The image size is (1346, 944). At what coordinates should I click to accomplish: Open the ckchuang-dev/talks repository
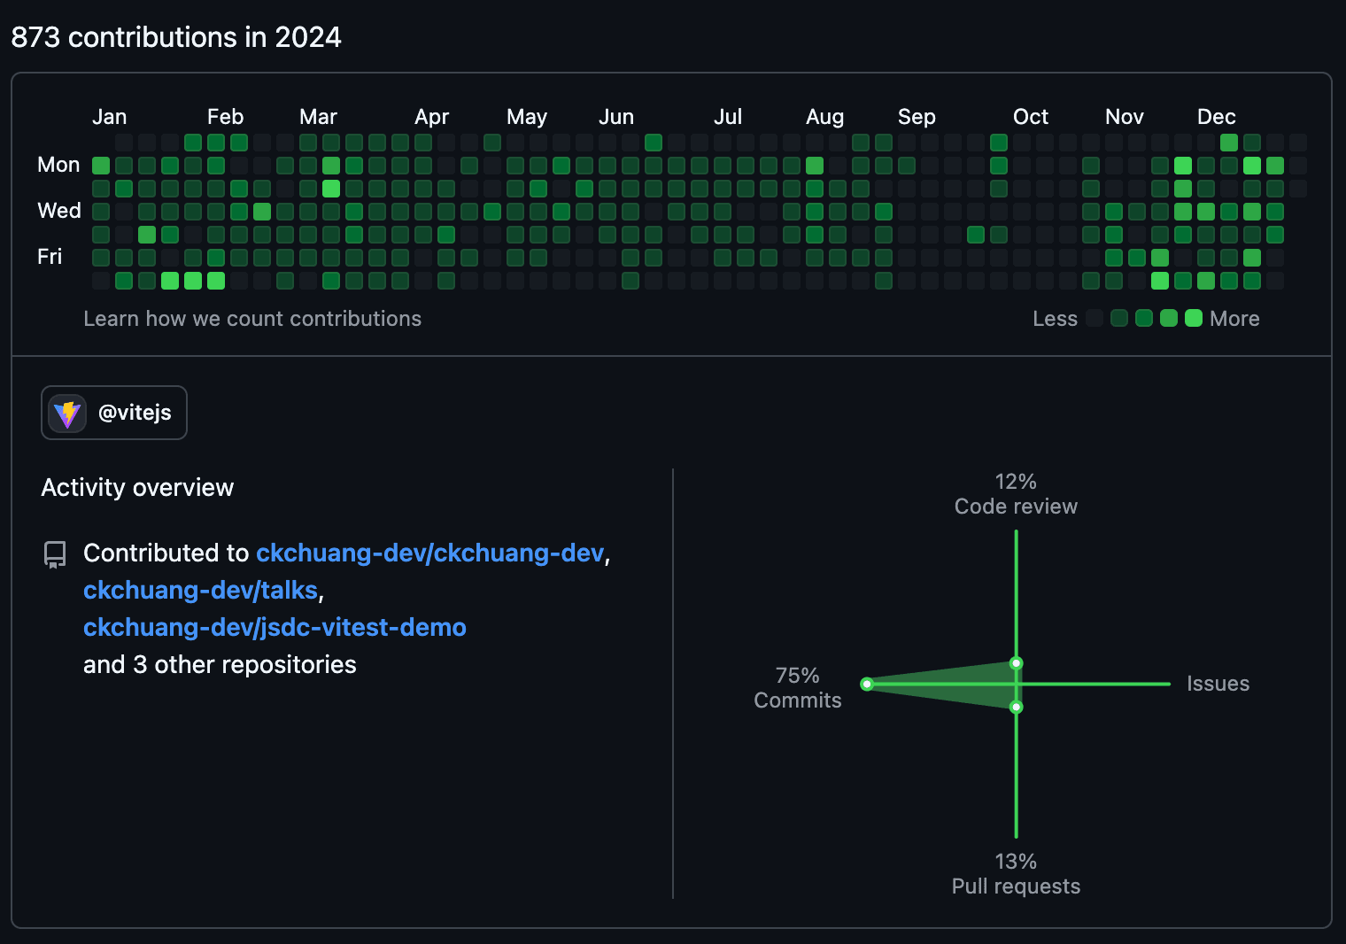point(200,590)
